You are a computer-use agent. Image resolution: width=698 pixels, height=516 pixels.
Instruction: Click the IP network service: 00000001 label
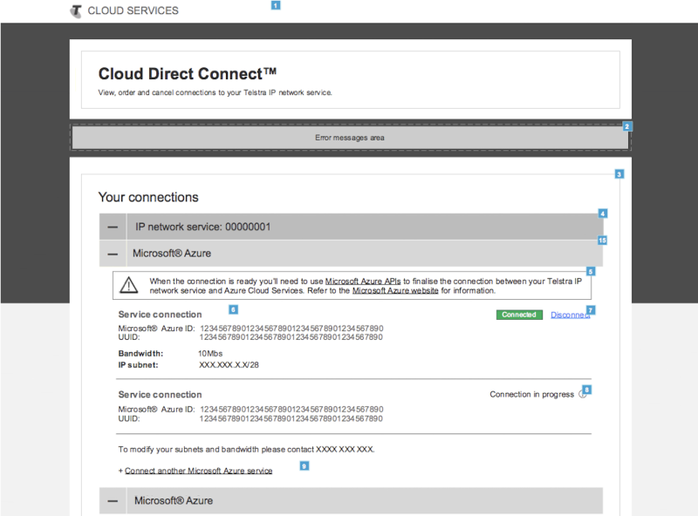pyautogui.click(x=202, y=227)
